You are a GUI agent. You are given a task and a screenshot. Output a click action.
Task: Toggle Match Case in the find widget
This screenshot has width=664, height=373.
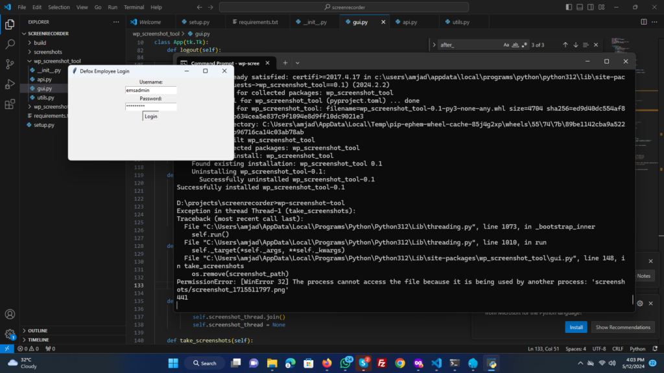coord(506,45)
